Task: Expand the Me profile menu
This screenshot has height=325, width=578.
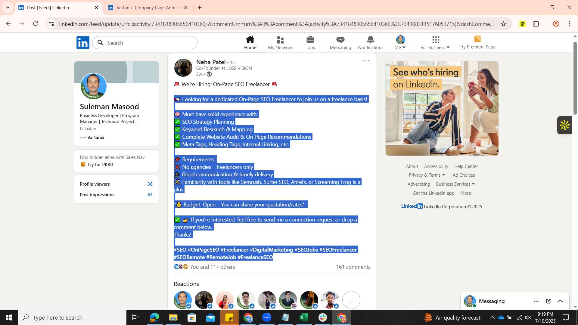Action: click(x=400, y=43)
